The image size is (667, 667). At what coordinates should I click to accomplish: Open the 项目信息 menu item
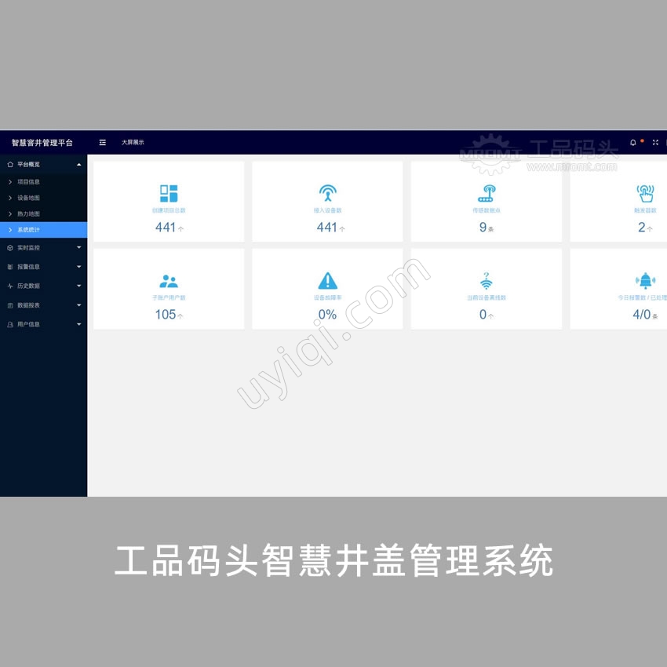(43, 181)
